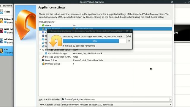Image resolution: width=190 pixels, height=107 pixels.
Task: Click the orange import arrow icon in the progress dialog
Action: [x=56, y=41]
